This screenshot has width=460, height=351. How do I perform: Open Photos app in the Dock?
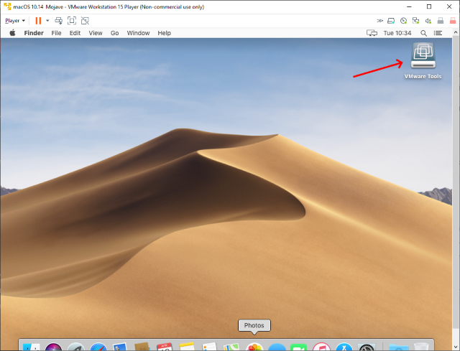(x=254, y=347)
